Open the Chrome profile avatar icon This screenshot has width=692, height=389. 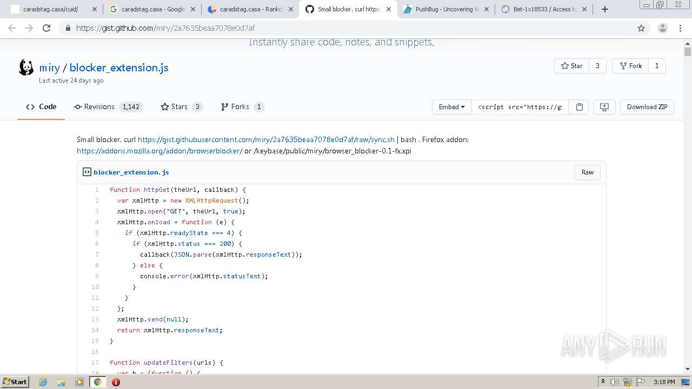662,28
